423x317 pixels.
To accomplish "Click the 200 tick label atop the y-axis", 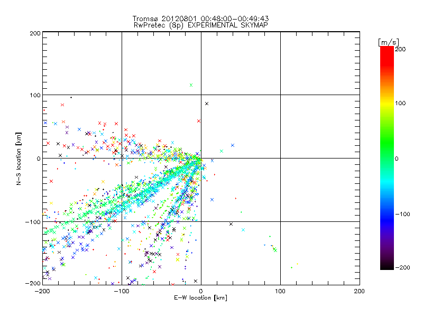I will pos(35,33).
